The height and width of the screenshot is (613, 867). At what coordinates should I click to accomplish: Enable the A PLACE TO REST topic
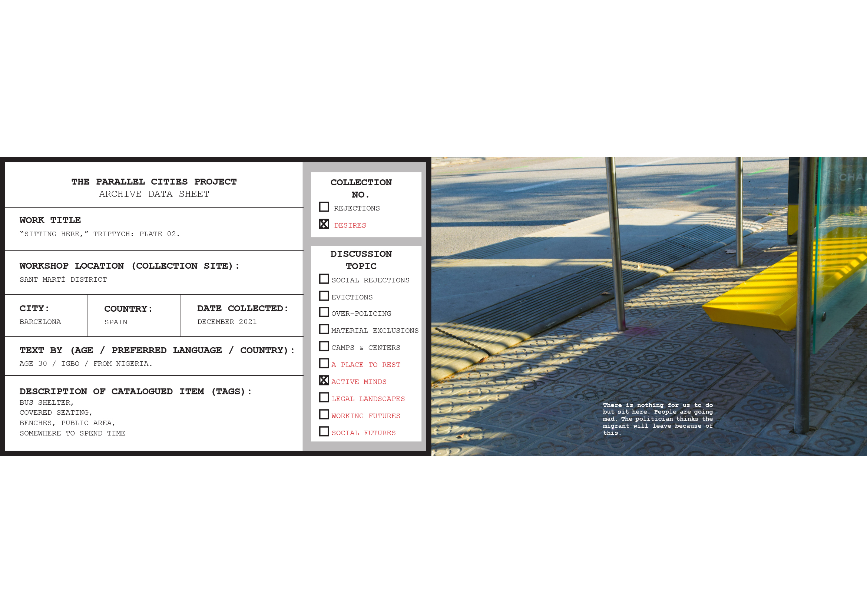coord(324,363)
